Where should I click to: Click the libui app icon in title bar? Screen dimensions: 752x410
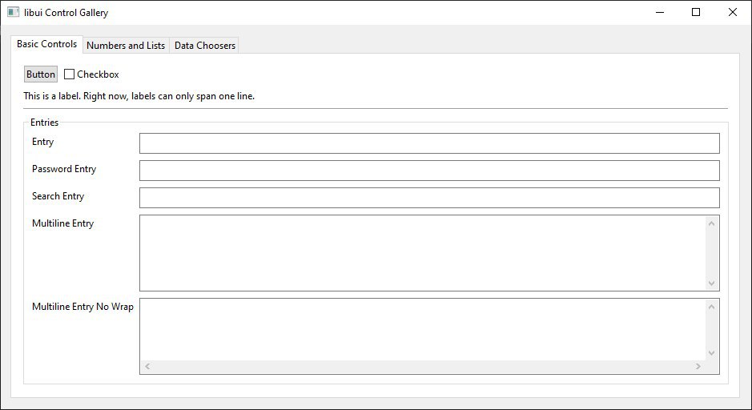(13, 13)
